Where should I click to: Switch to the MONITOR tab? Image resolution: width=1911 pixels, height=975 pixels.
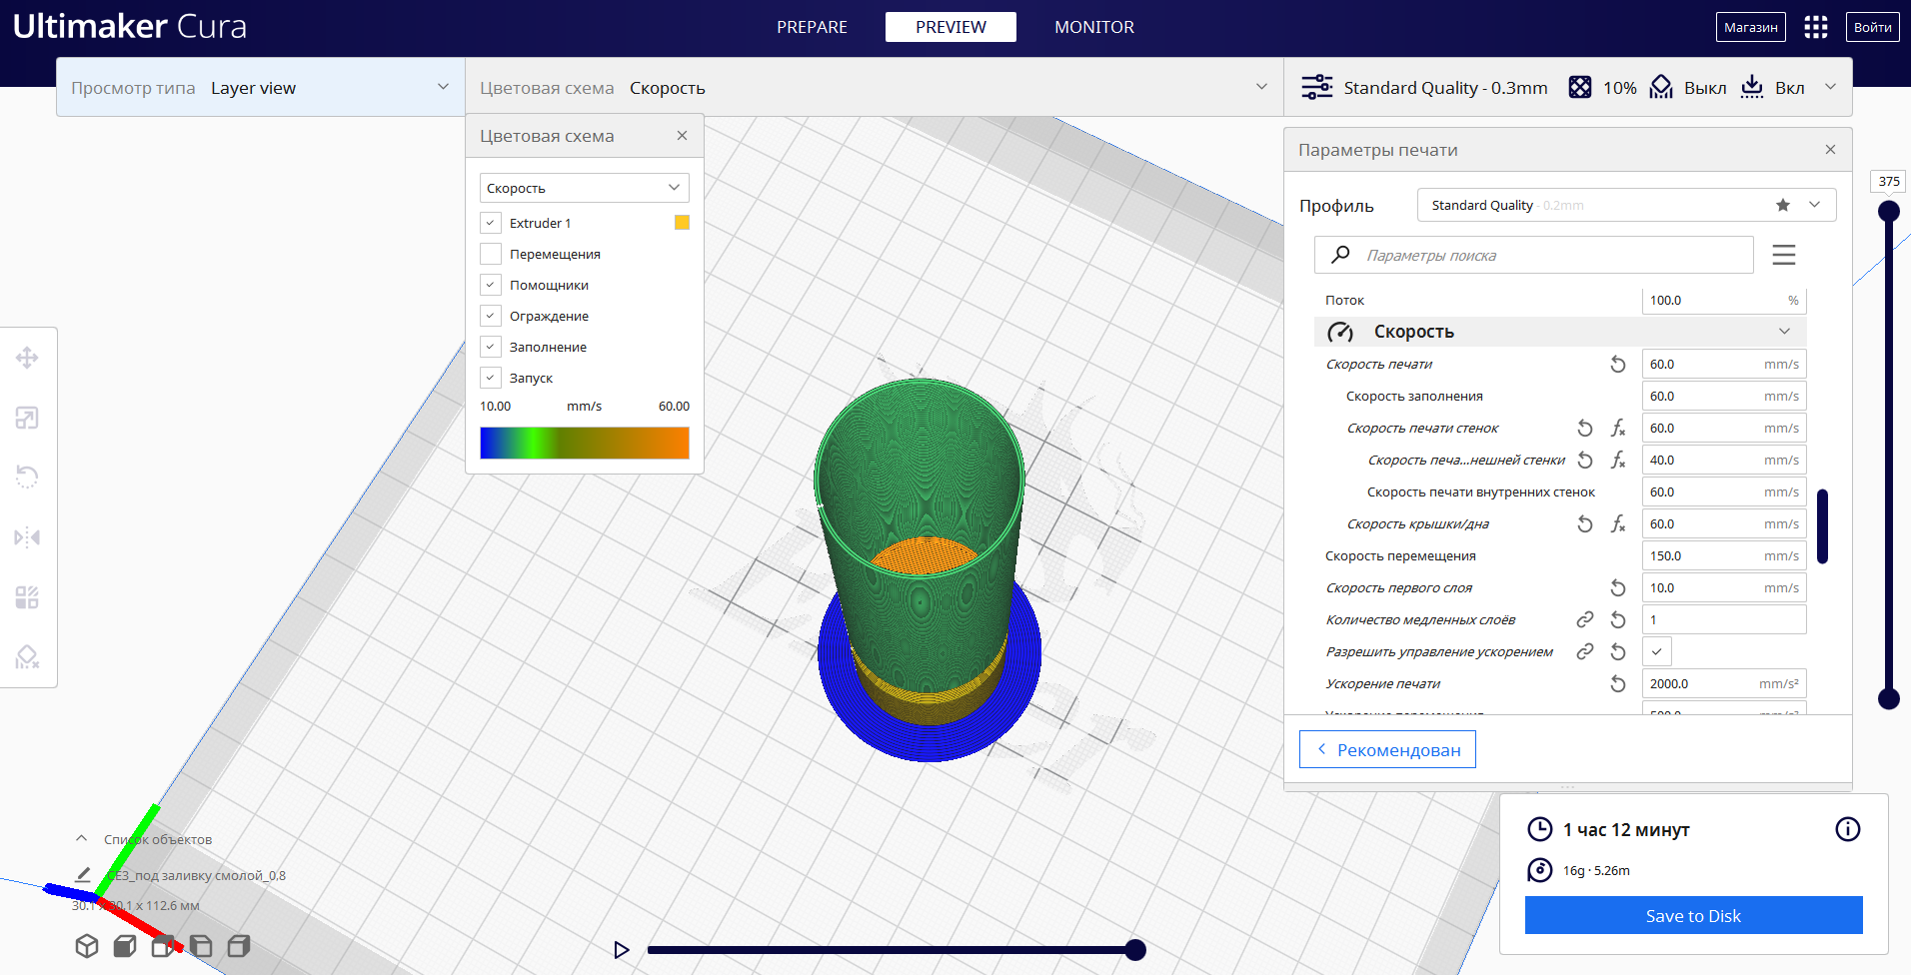[x=1093, y=27]
